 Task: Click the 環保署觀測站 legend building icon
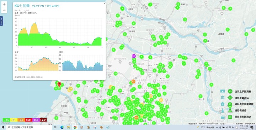(222, 98)
